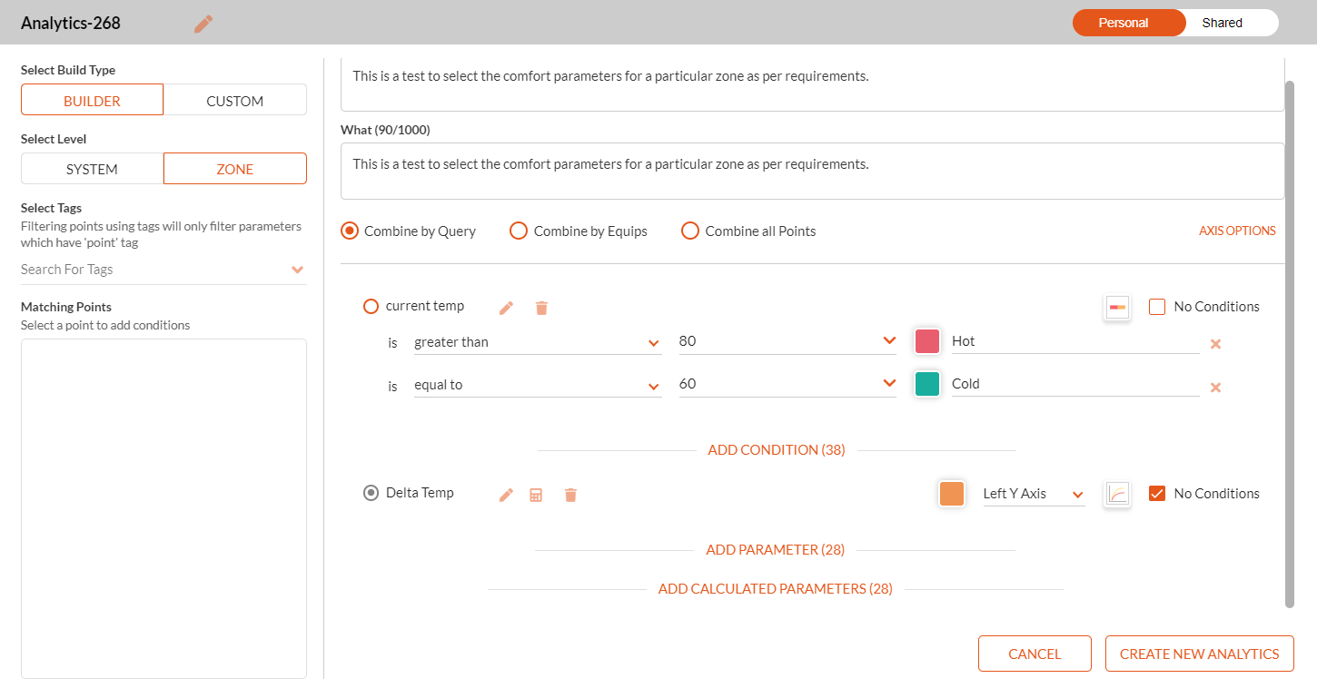Image resolution: width=1317 pixels, height=698 pixels.
Task: Select the BUILDER build type
Action: pyautogui.click(x=92, y=100)
